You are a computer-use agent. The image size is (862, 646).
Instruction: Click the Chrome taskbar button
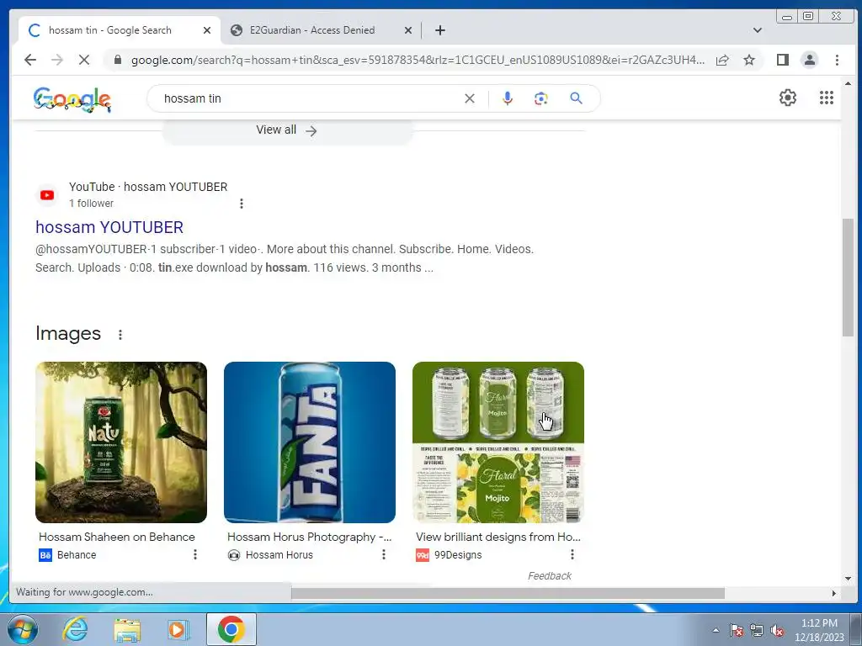(x=231, y=629)
